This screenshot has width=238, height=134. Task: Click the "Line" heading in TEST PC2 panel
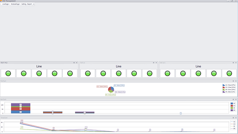(x=39, y=66)
